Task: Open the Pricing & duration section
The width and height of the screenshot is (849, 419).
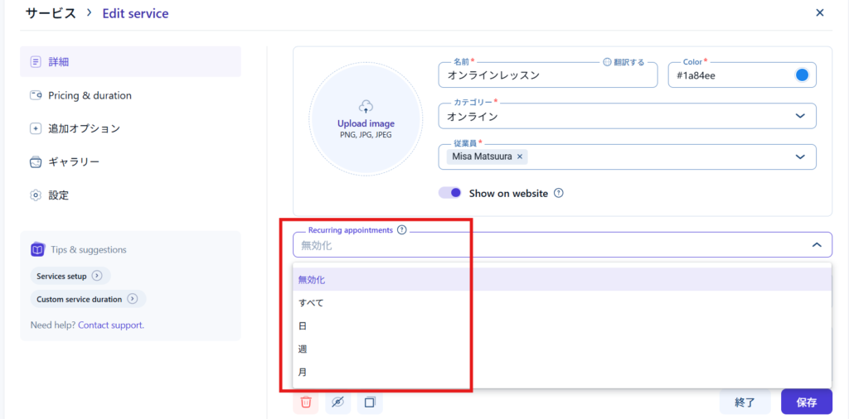Action: click(x=90, y=95)
